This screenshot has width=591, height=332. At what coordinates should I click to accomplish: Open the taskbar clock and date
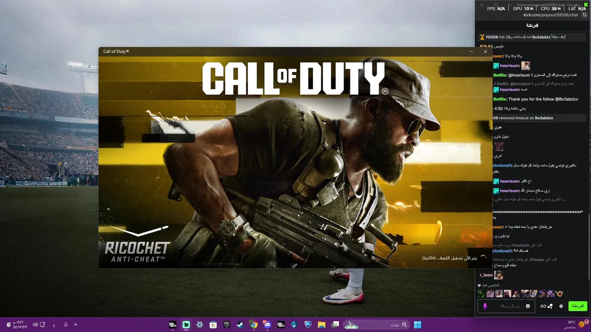tap(20, 325)
